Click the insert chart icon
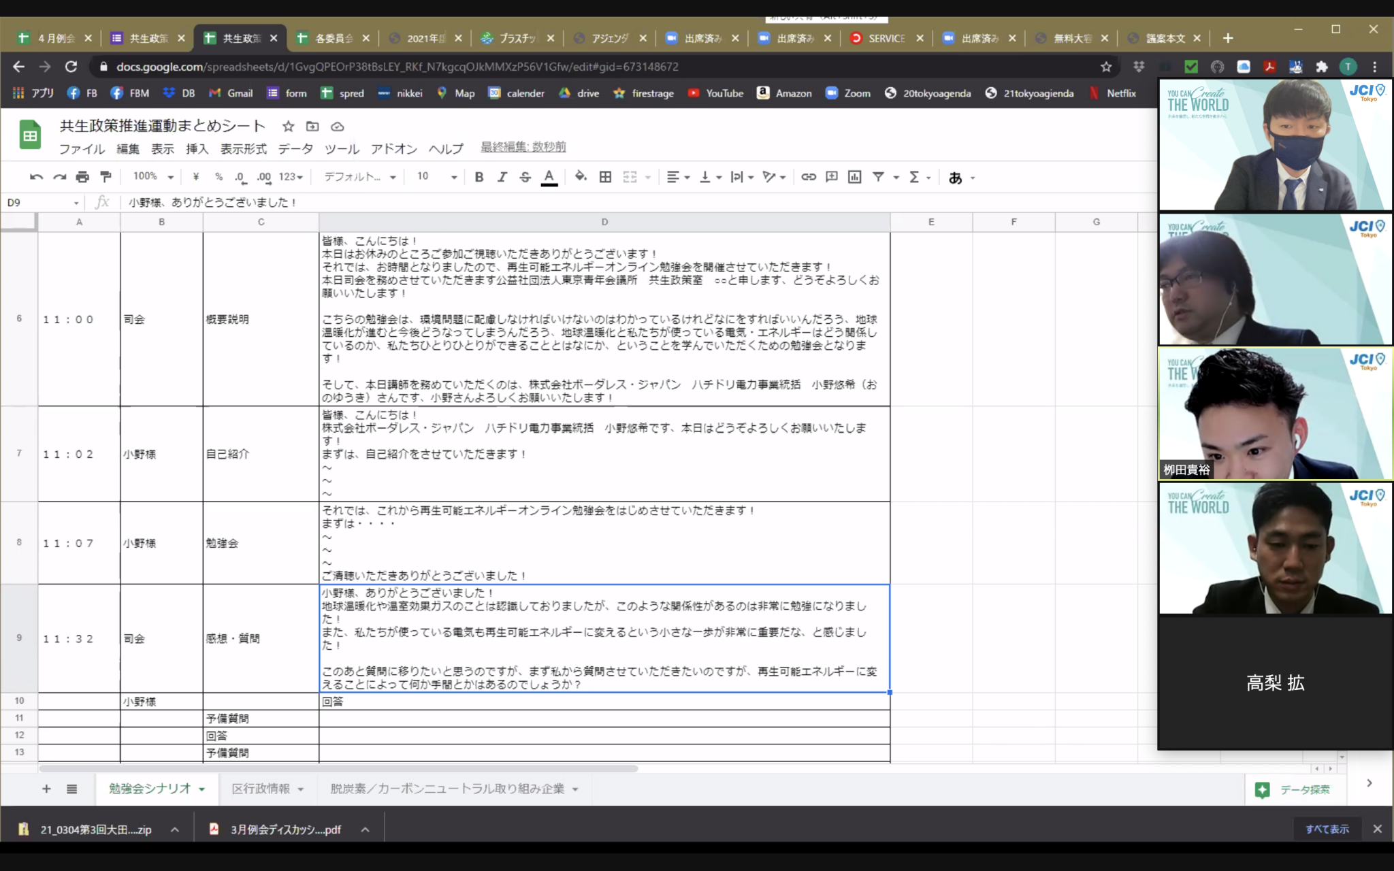This screenshot has width=1394, height=871. point(854,177)
